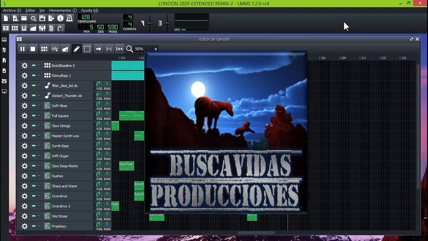
Task: Solo the Rushes track
Action: tap(39, 176)
